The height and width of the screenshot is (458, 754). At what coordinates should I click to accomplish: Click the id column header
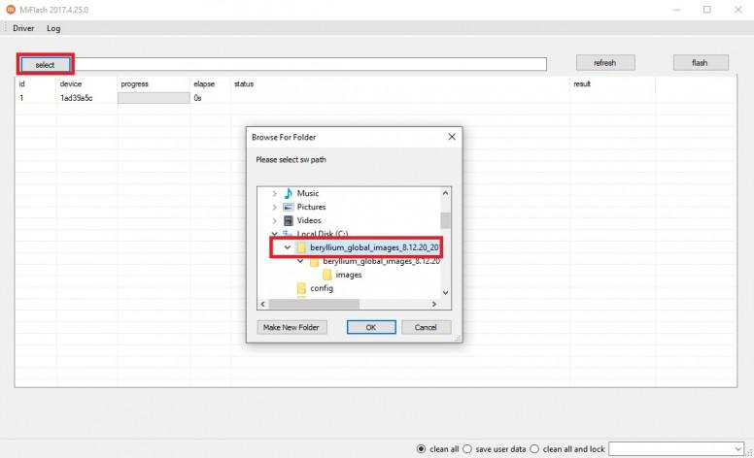click(21, 83)
